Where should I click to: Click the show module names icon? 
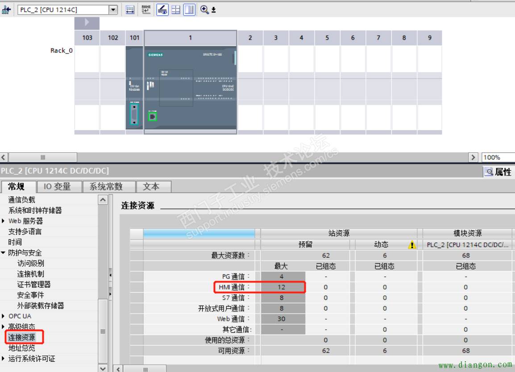(x=146, y=10)
